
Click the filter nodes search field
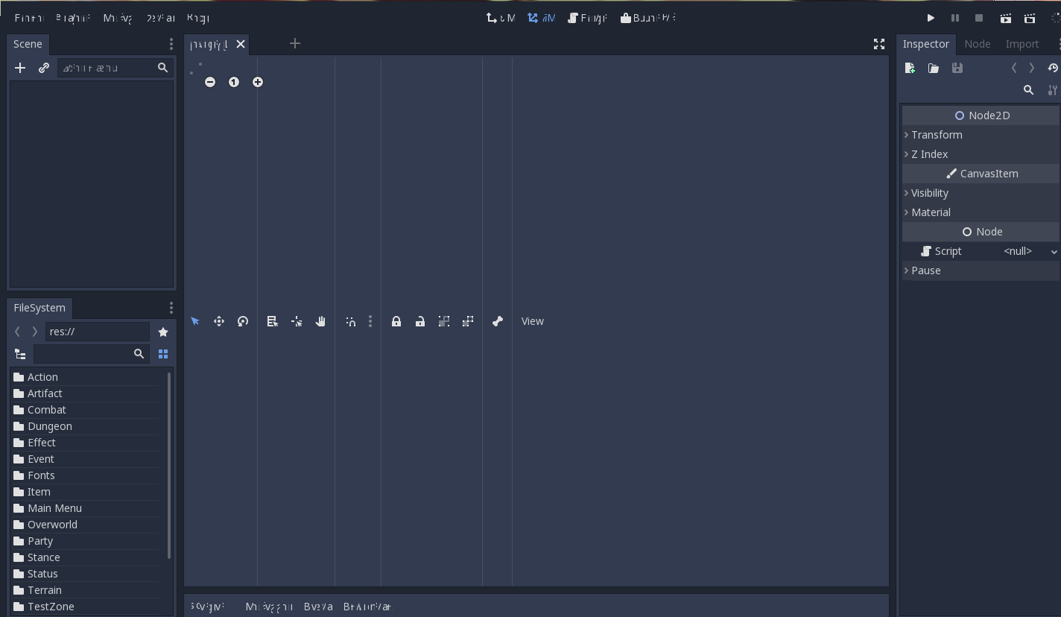[x=115, y=68]
